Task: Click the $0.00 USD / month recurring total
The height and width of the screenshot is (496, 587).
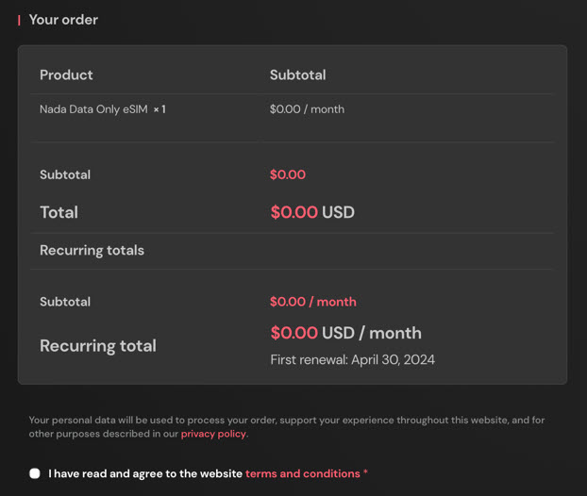Action: click(x=345, y=333)
